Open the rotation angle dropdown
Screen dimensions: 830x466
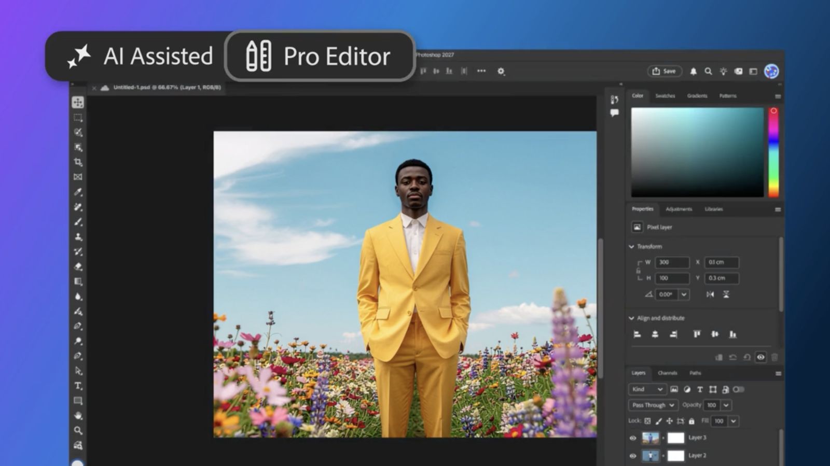684,294
